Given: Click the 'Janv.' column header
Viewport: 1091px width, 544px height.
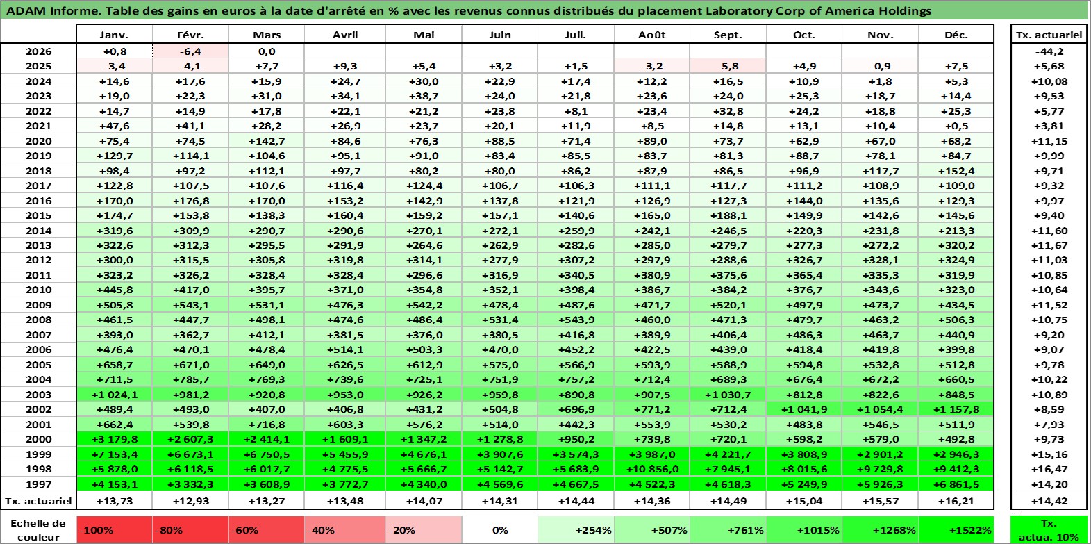Looking at the screenshot, I should 114,35.
